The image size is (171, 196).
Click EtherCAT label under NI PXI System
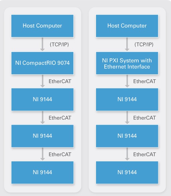[145, 81]
